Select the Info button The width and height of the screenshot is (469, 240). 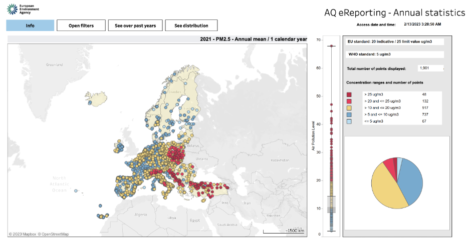[30, 25]
